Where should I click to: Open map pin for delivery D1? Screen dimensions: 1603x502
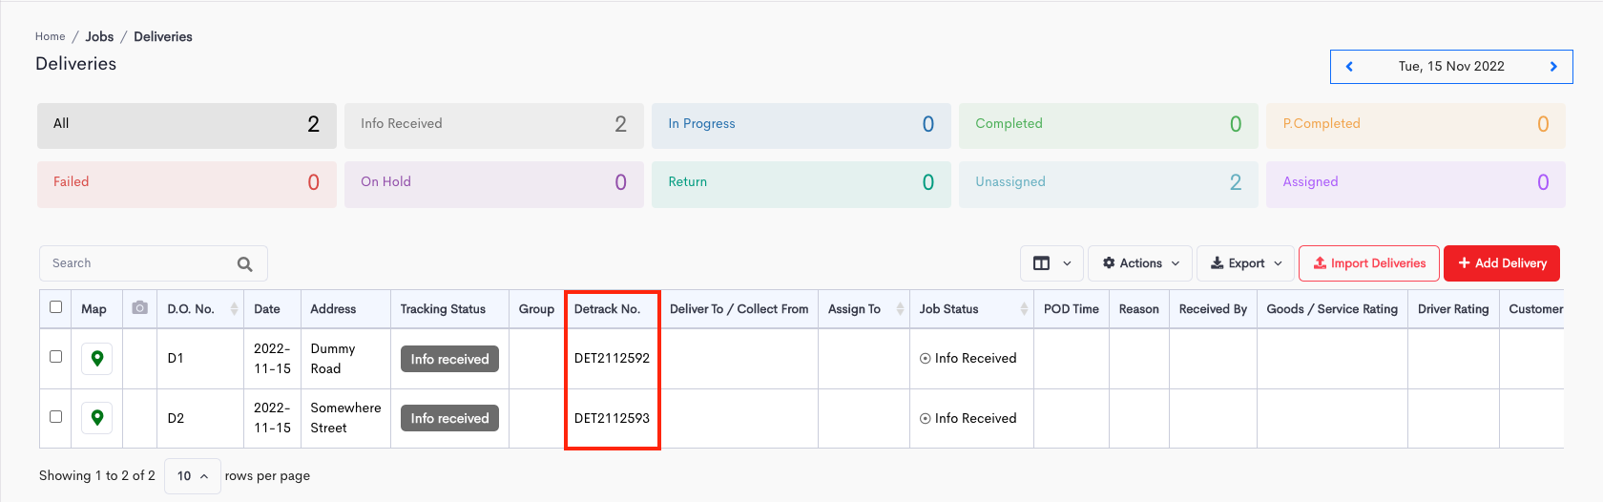pyautogui.click(x=96, y=359)
